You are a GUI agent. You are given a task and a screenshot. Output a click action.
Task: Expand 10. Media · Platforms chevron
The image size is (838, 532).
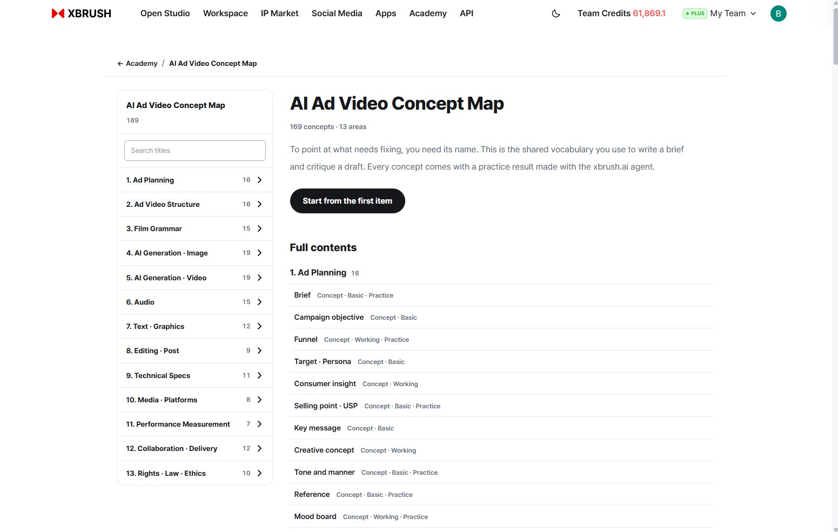pyautogui.click(x=259, y=400)
